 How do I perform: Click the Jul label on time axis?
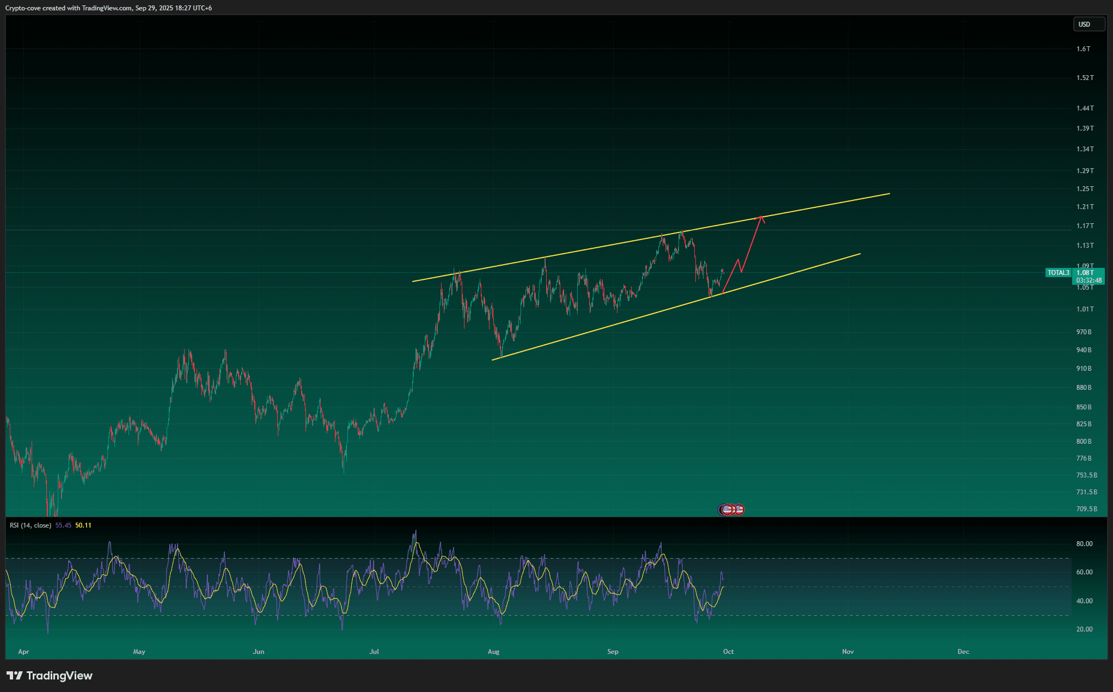(374, 652)
